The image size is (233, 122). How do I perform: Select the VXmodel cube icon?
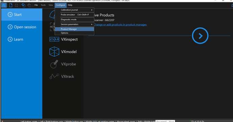click(54, 52)
